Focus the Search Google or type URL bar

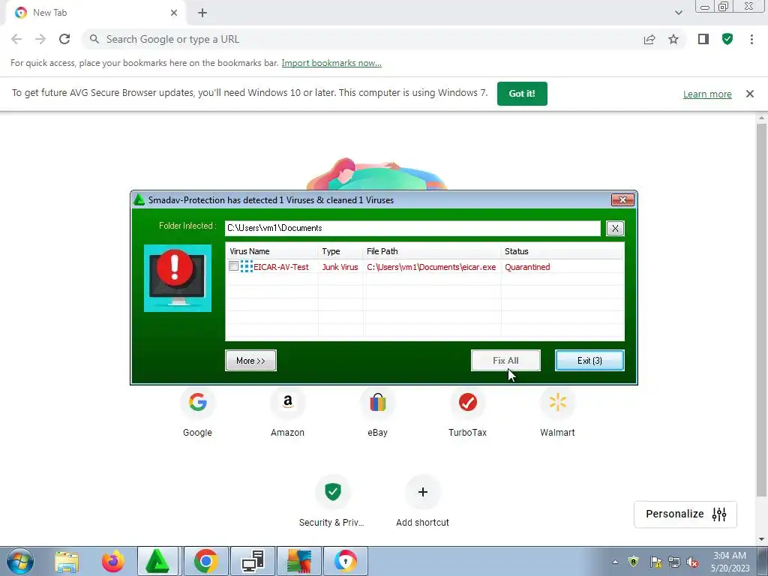pyautogui.click(x=362, y=39)
